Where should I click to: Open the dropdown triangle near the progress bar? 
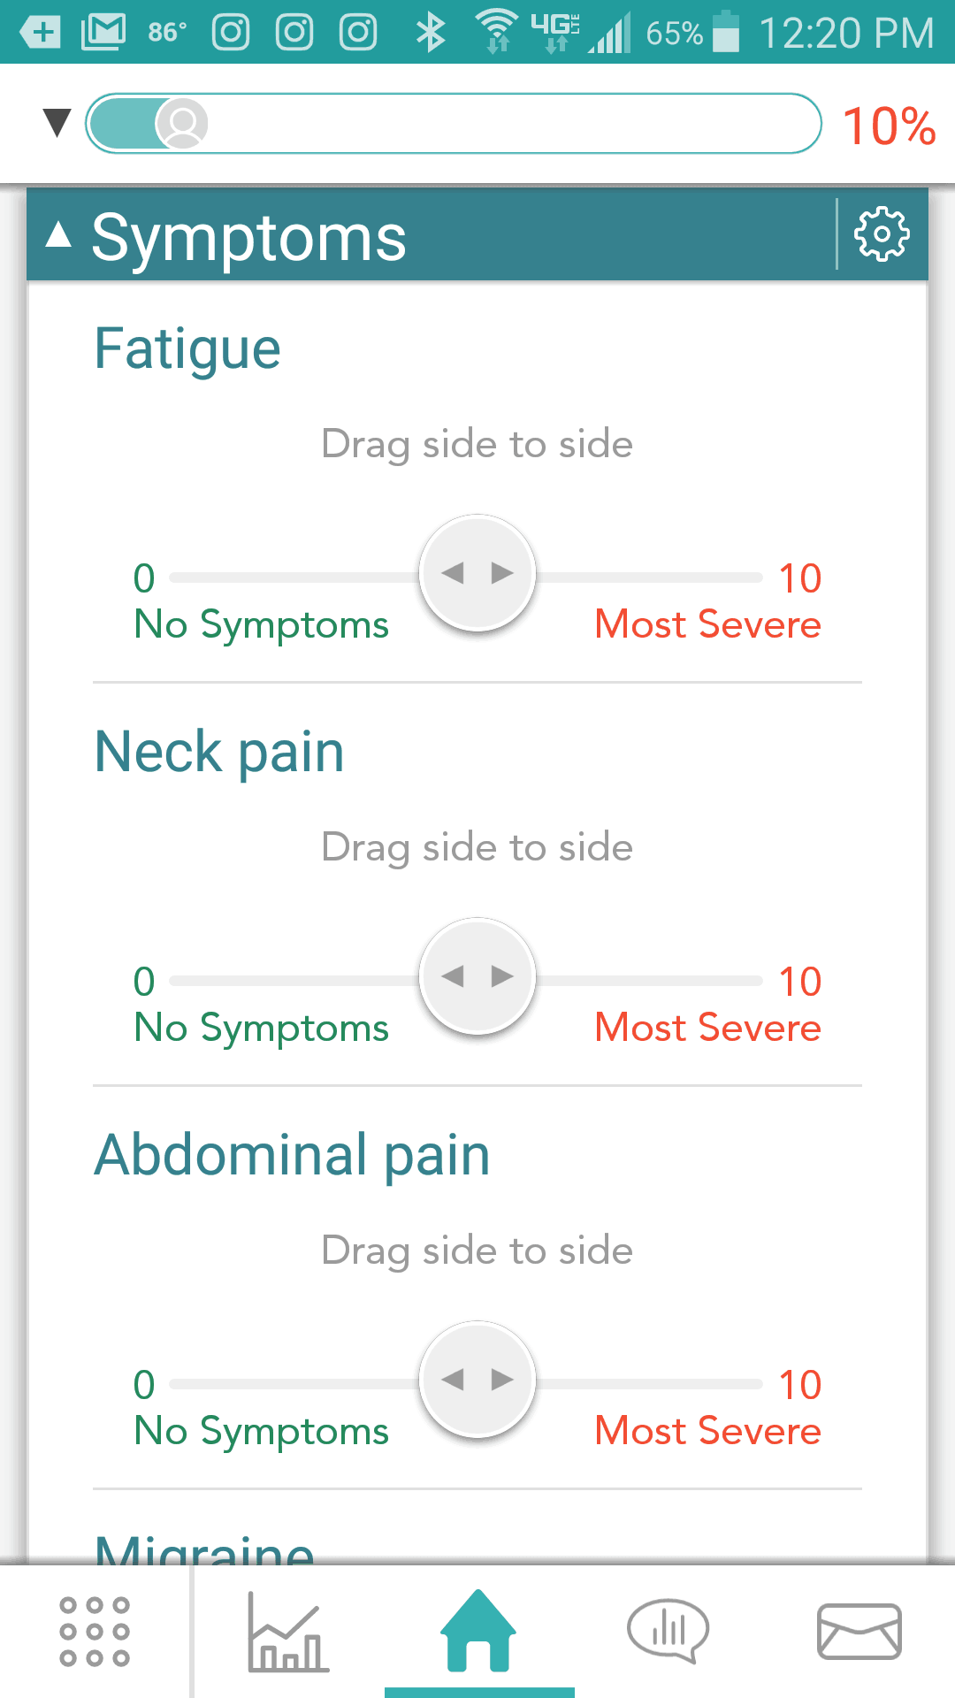click(55, 123)
